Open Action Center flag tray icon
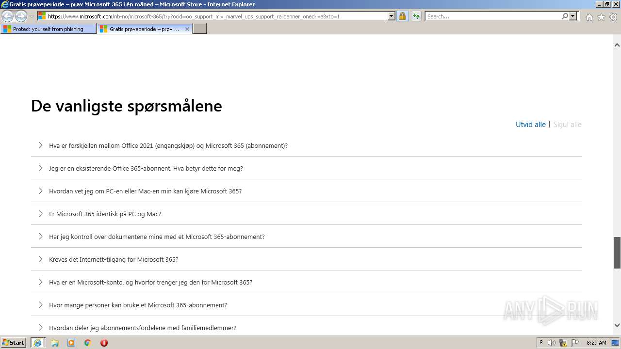The width and height of the screenshot is (621, 349). [x=575, y=343]
